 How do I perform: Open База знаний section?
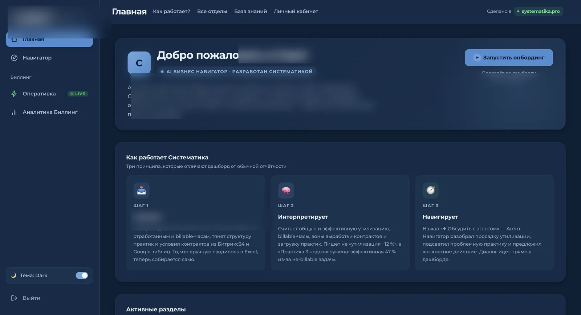pos(251,11)
